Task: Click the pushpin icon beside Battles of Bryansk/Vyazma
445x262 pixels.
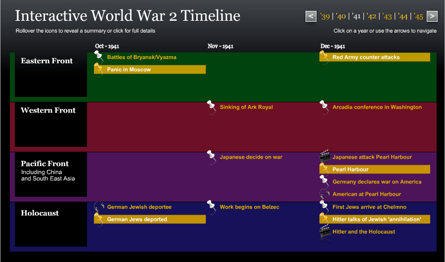Action: (99, 57)
